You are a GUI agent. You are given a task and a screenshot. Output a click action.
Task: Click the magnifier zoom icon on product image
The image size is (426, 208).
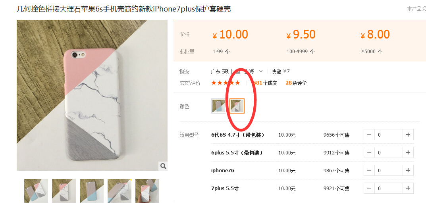tap(163, 166)
